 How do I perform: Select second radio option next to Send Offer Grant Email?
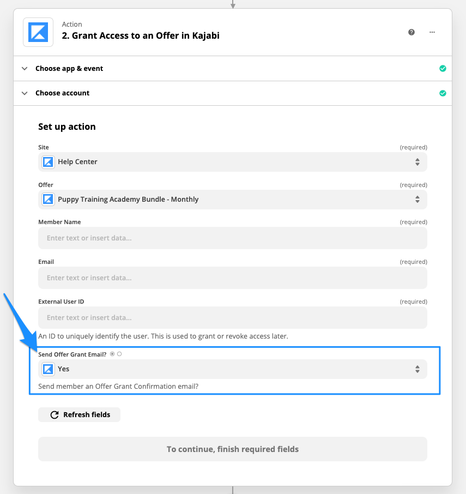tap(119, 354)
